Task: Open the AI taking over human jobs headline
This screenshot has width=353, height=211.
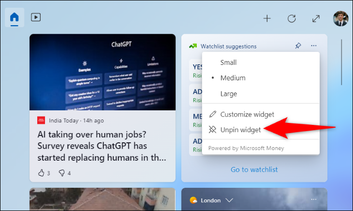Action: tap(102, 146)
